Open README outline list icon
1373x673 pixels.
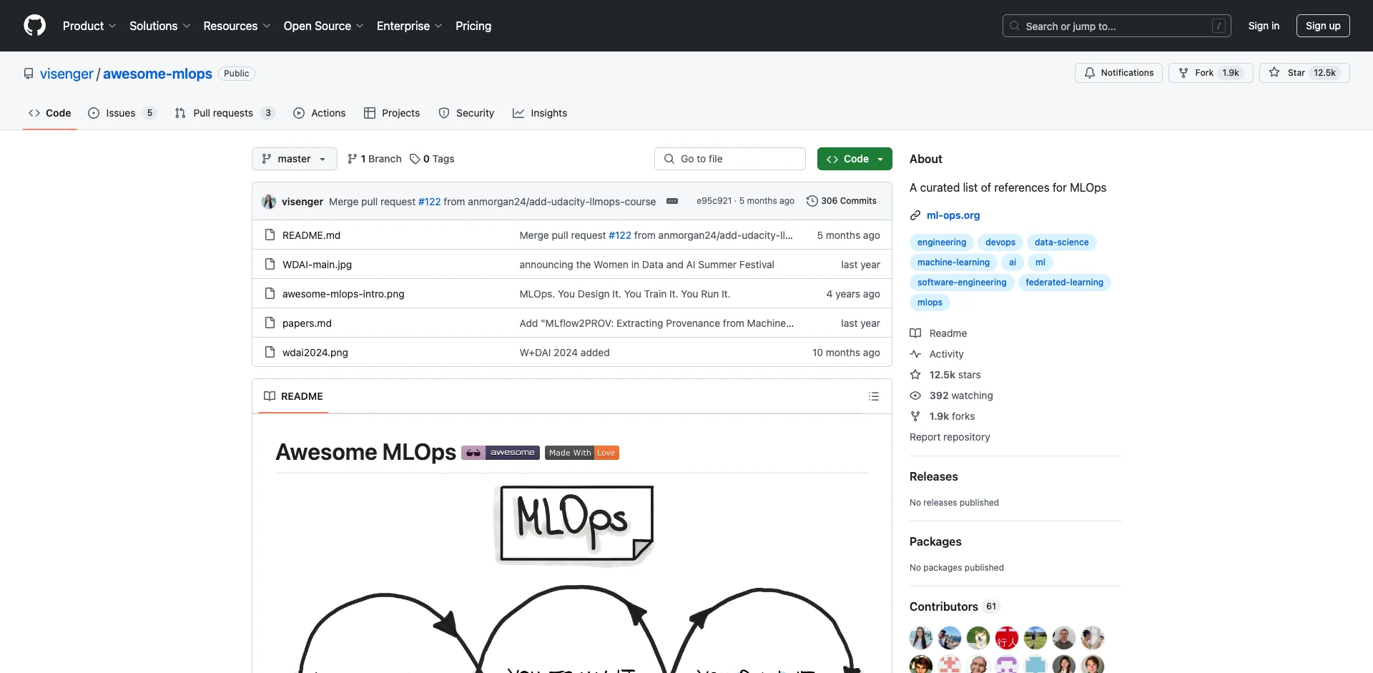click(874, 396)
